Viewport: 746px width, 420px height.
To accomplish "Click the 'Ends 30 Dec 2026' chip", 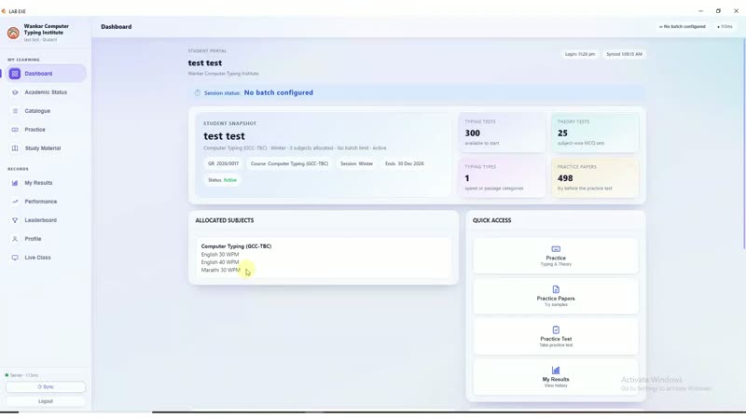I will coord(405,164).
